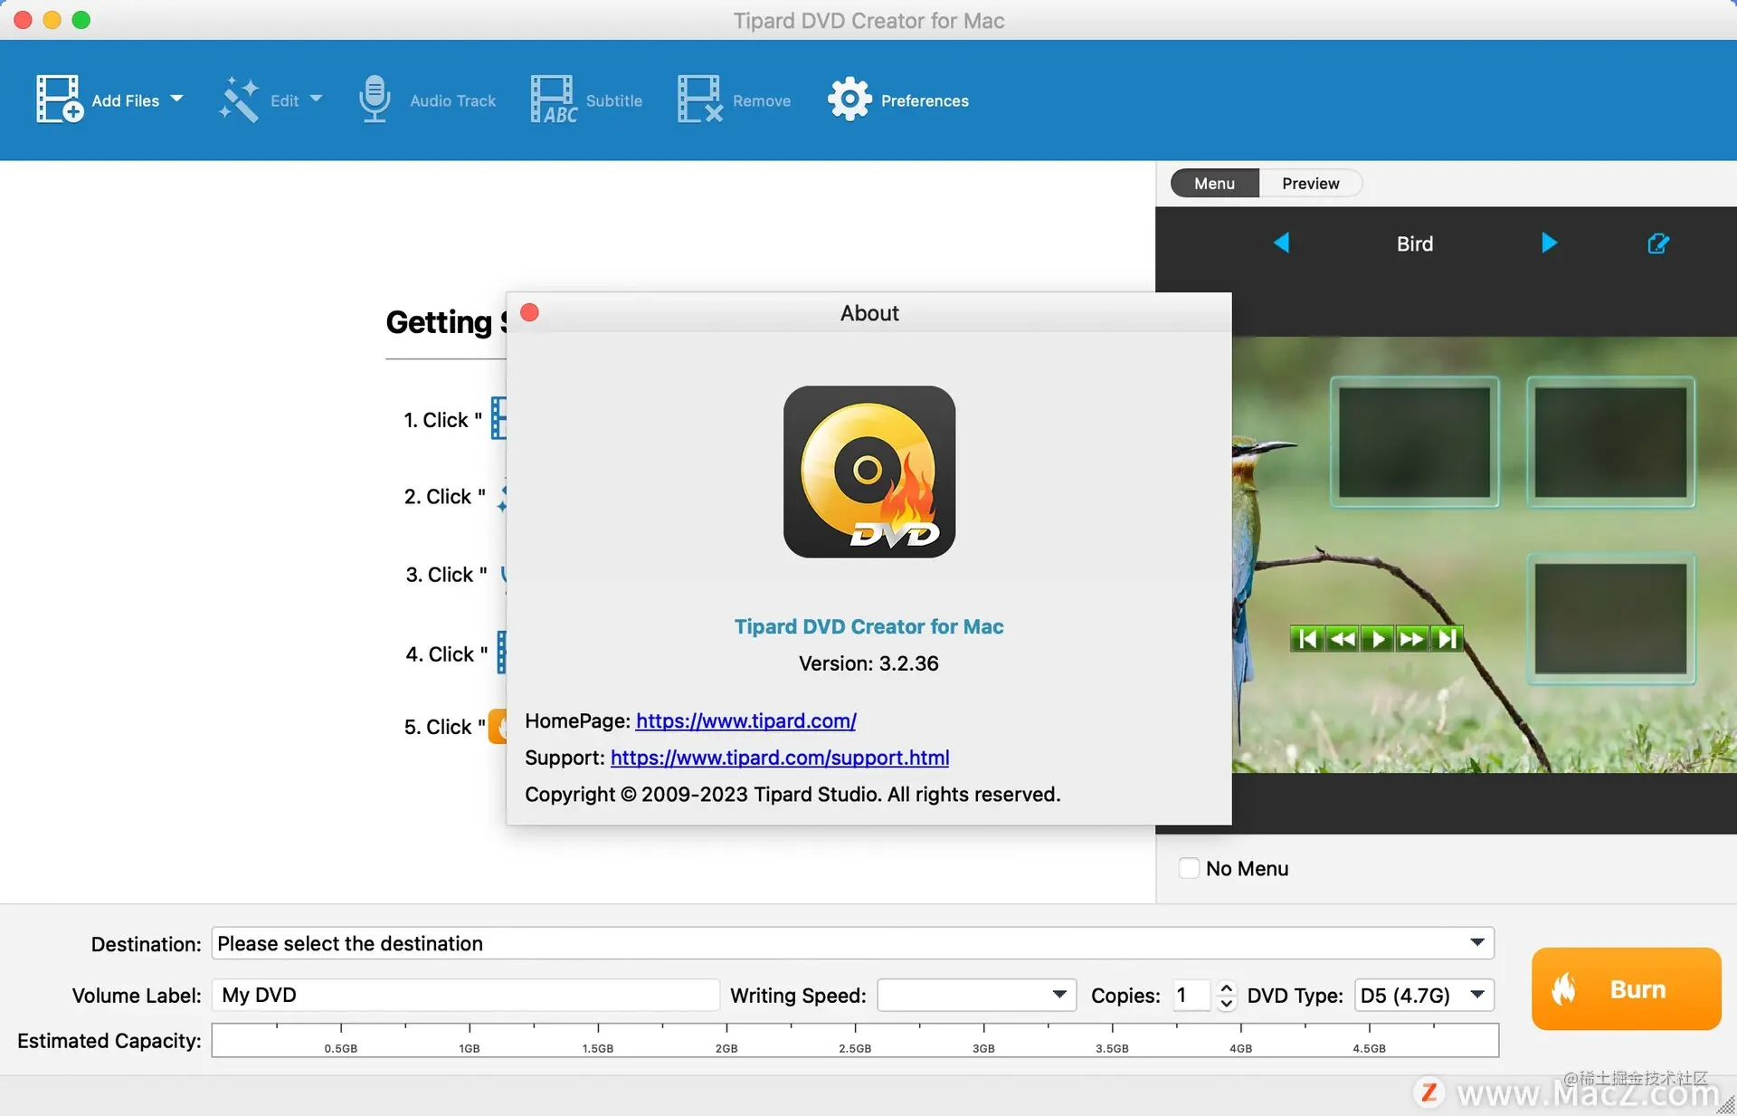Click the Add Files icon
This screenshot has width=1737, height=1116.
pyautogui.click(x=58, y=99)
